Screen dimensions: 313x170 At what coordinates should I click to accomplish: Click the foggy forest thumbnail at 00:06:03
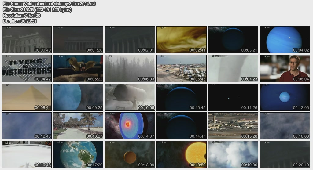pos(130,68)
